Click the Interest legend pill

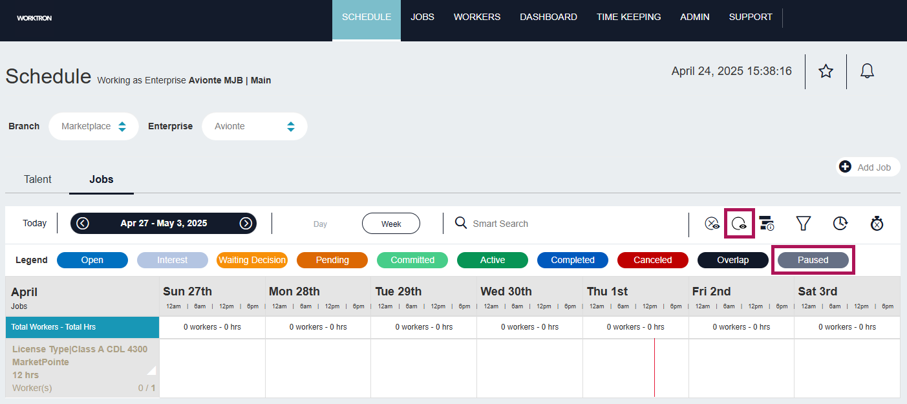pyautogui.click(x=173, y=260)
